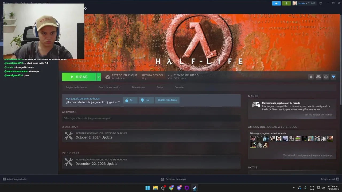Click the 'Mayormente jugable con tu mando' heading
The height and width of the screenshot is (192, 342).
pyautogui.click(x=281, y=103)
